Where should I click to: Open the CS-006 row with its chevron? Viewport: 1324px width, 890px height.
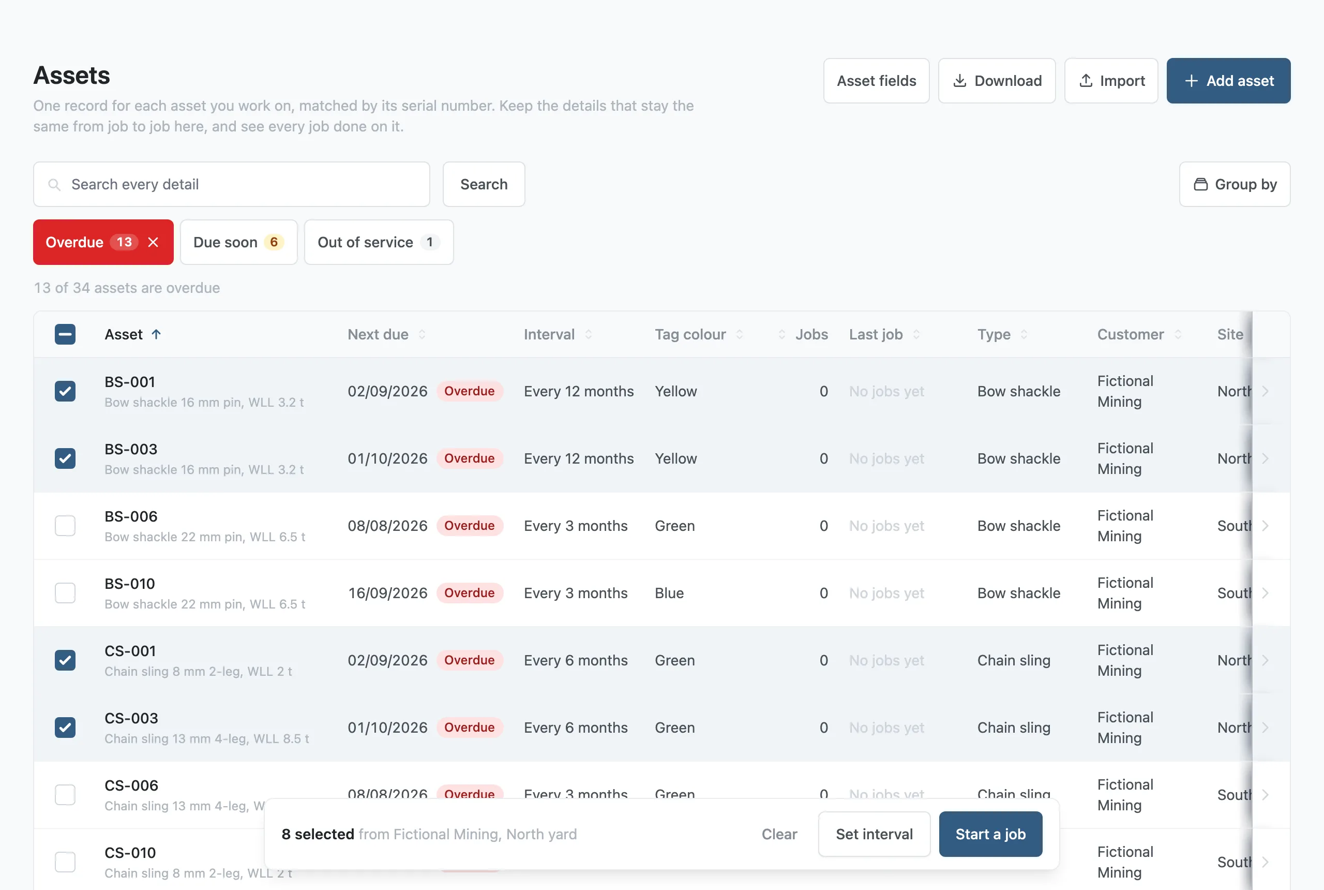(x=1266, y=795)
